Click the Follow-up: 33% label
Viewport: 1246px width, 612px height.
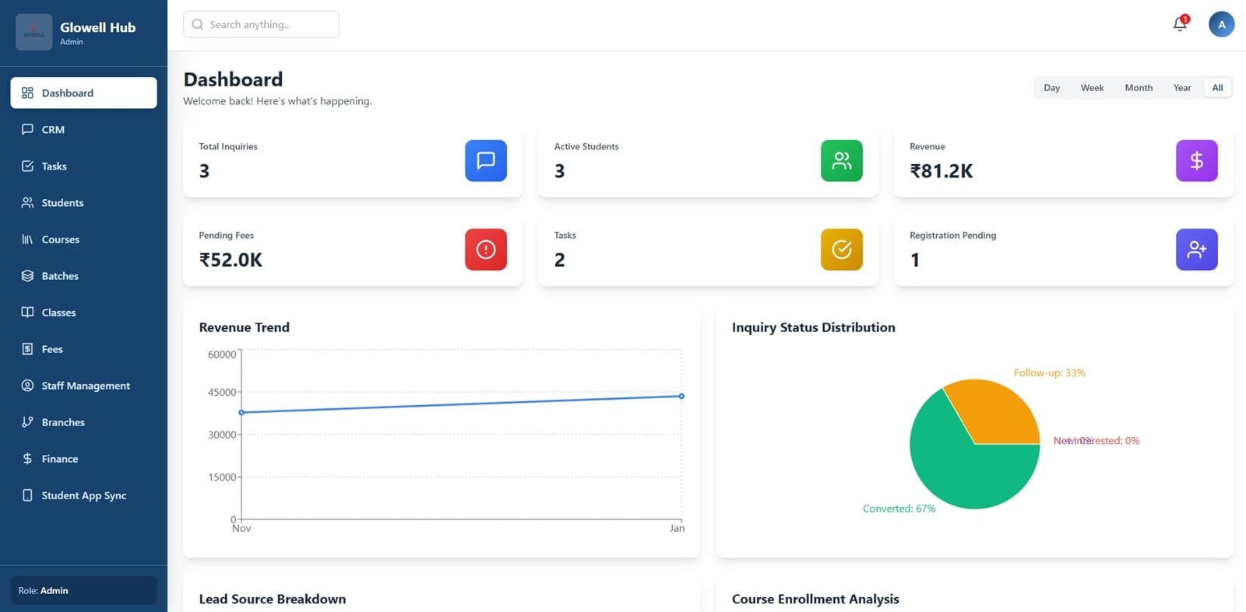[x=1049, y=372]
